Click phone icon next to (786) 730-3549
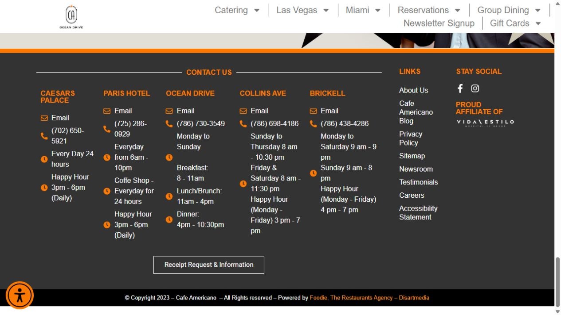The image size is (561, 315). click(169, 124)
